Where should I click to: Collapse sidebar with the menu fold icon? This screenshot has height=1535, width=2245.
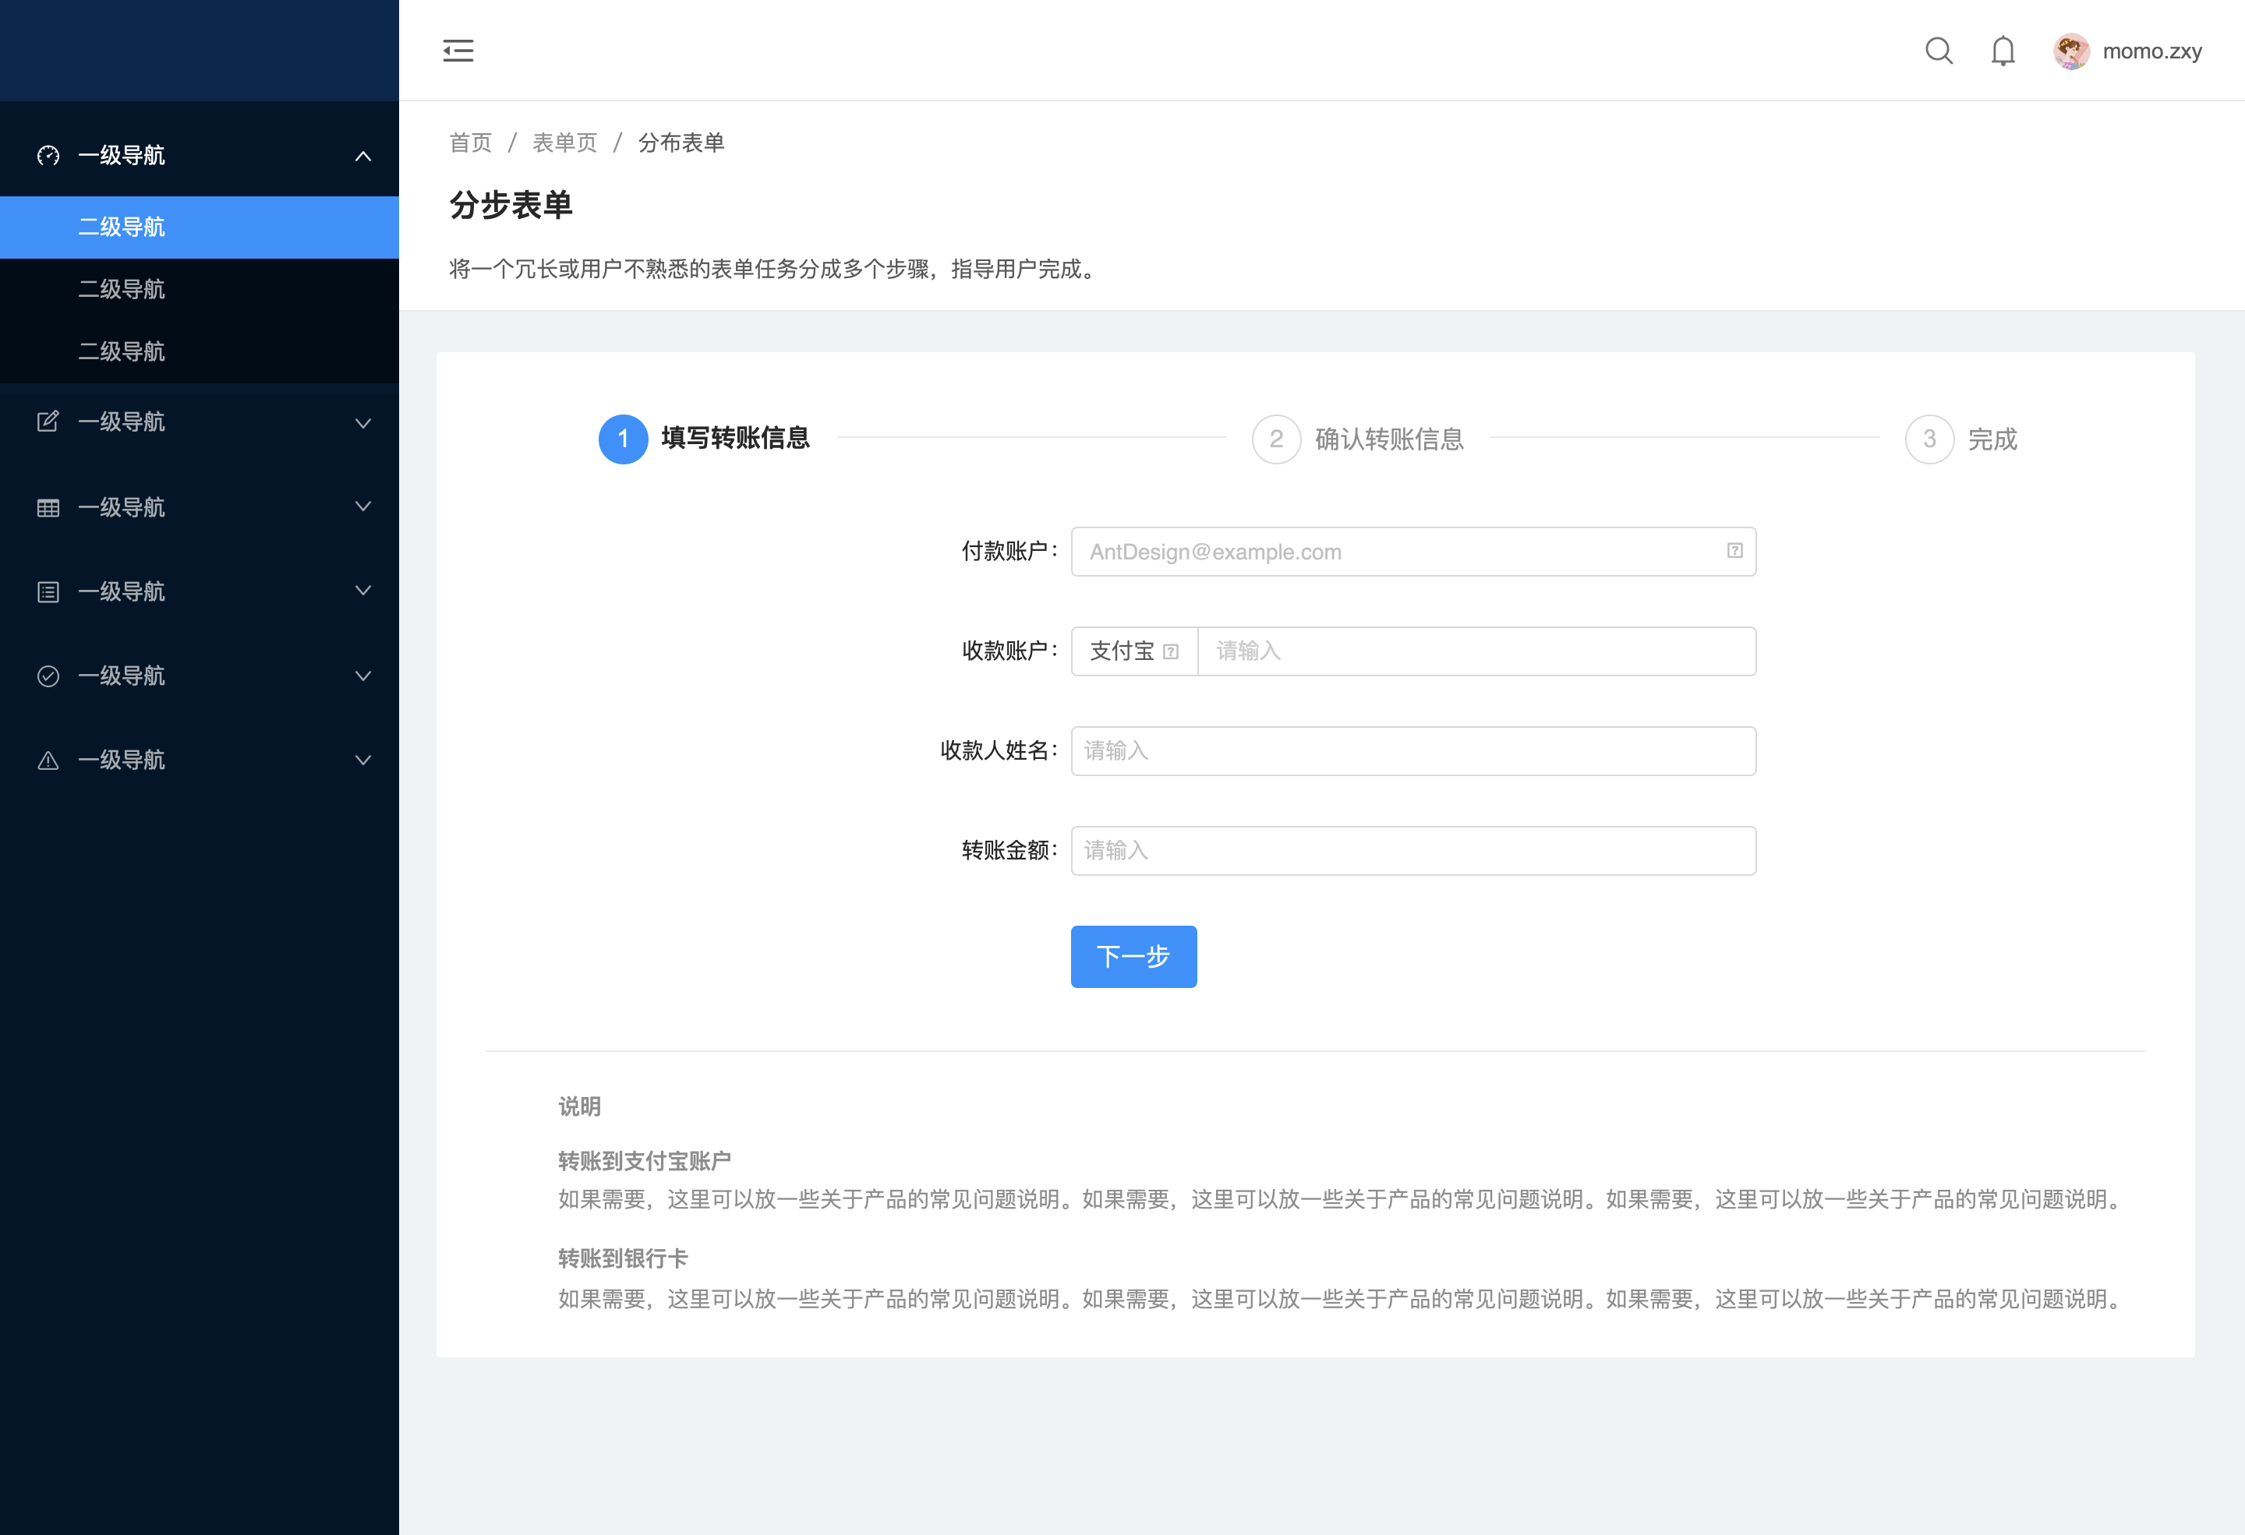458,50
